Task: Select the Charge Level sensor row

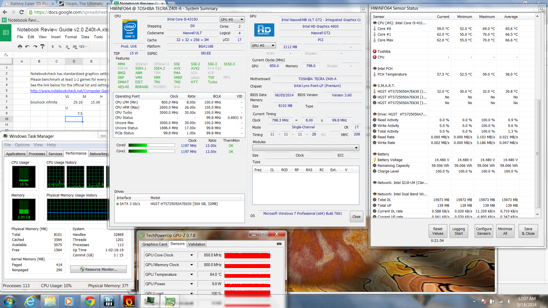Action: pos(446,171)
